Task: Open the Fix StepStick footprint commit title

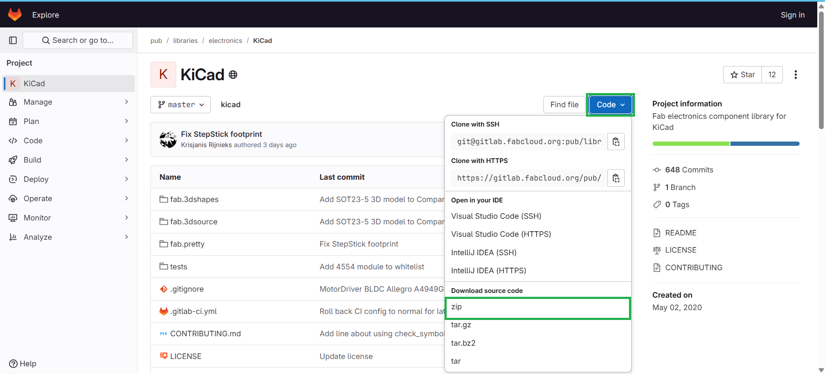Action: tap(221, 134)
